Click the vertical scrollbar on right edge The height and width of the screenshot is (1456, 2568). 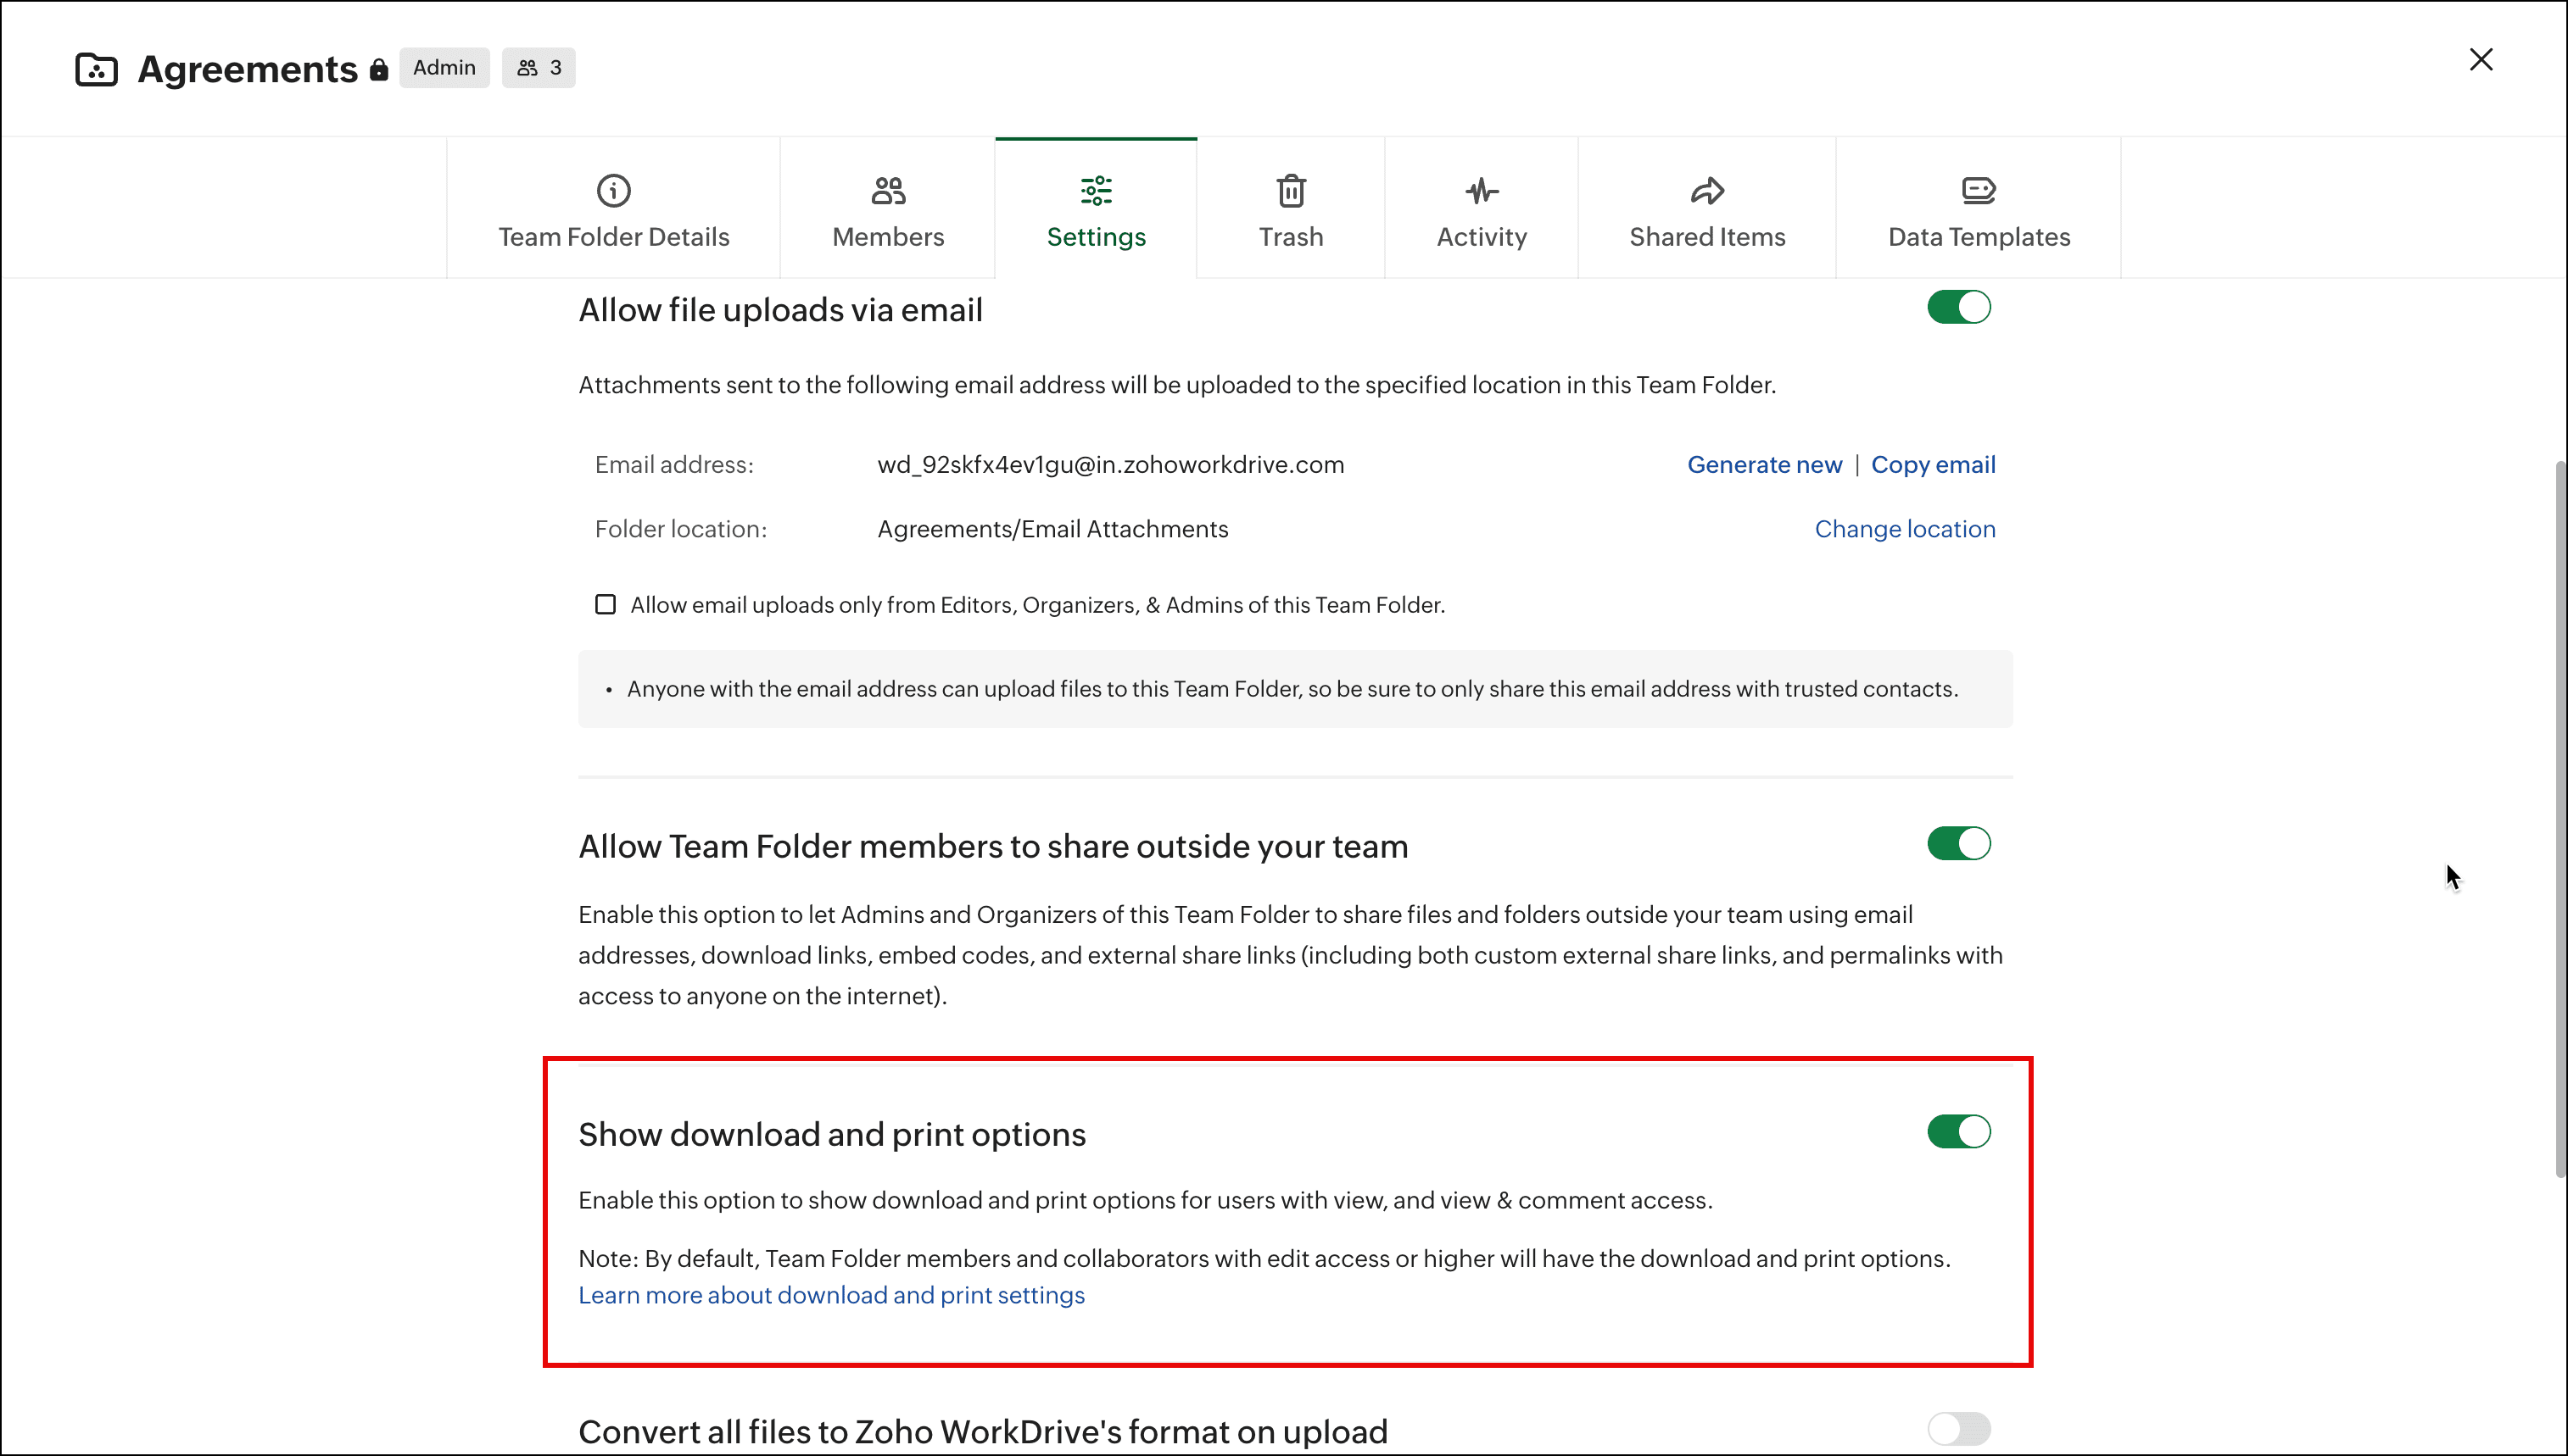(x=2559, y=818)
